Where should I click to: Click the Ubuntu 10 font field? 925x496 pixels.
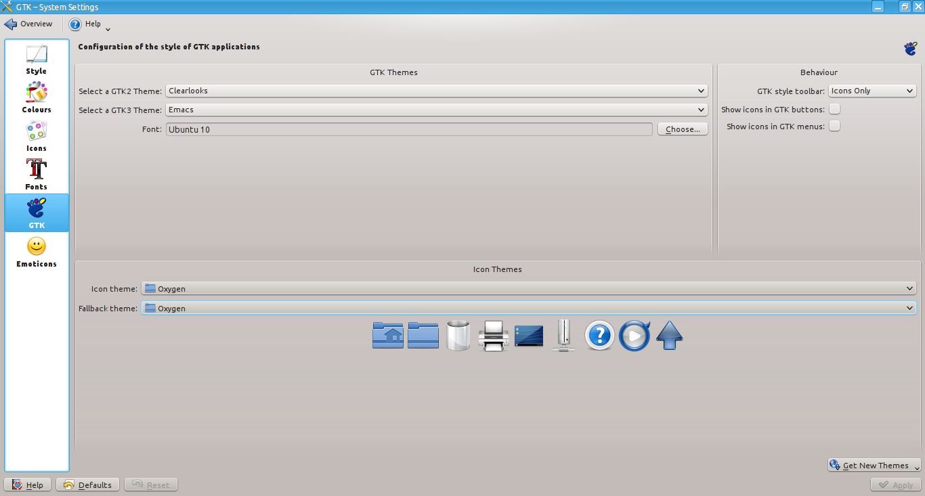pos(409,129)
